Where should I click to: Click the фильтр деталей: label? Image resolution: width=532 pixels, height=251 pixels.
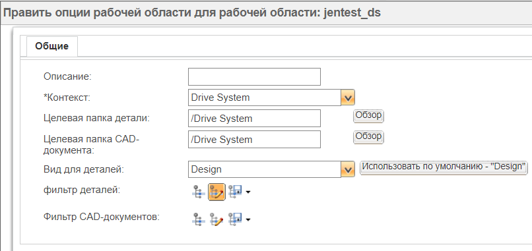click(82, 190)
